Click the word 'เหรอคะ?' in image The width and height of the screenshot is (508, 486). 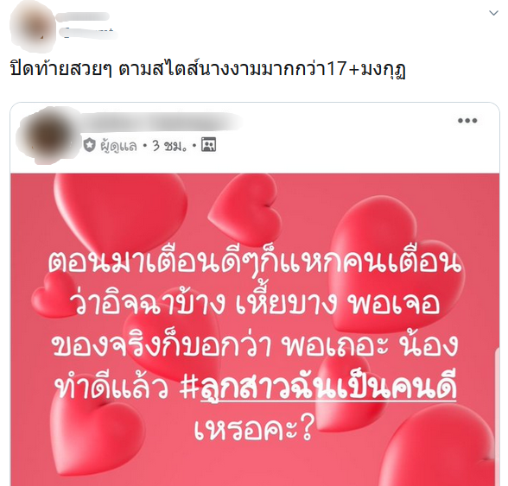coord(254,429)
